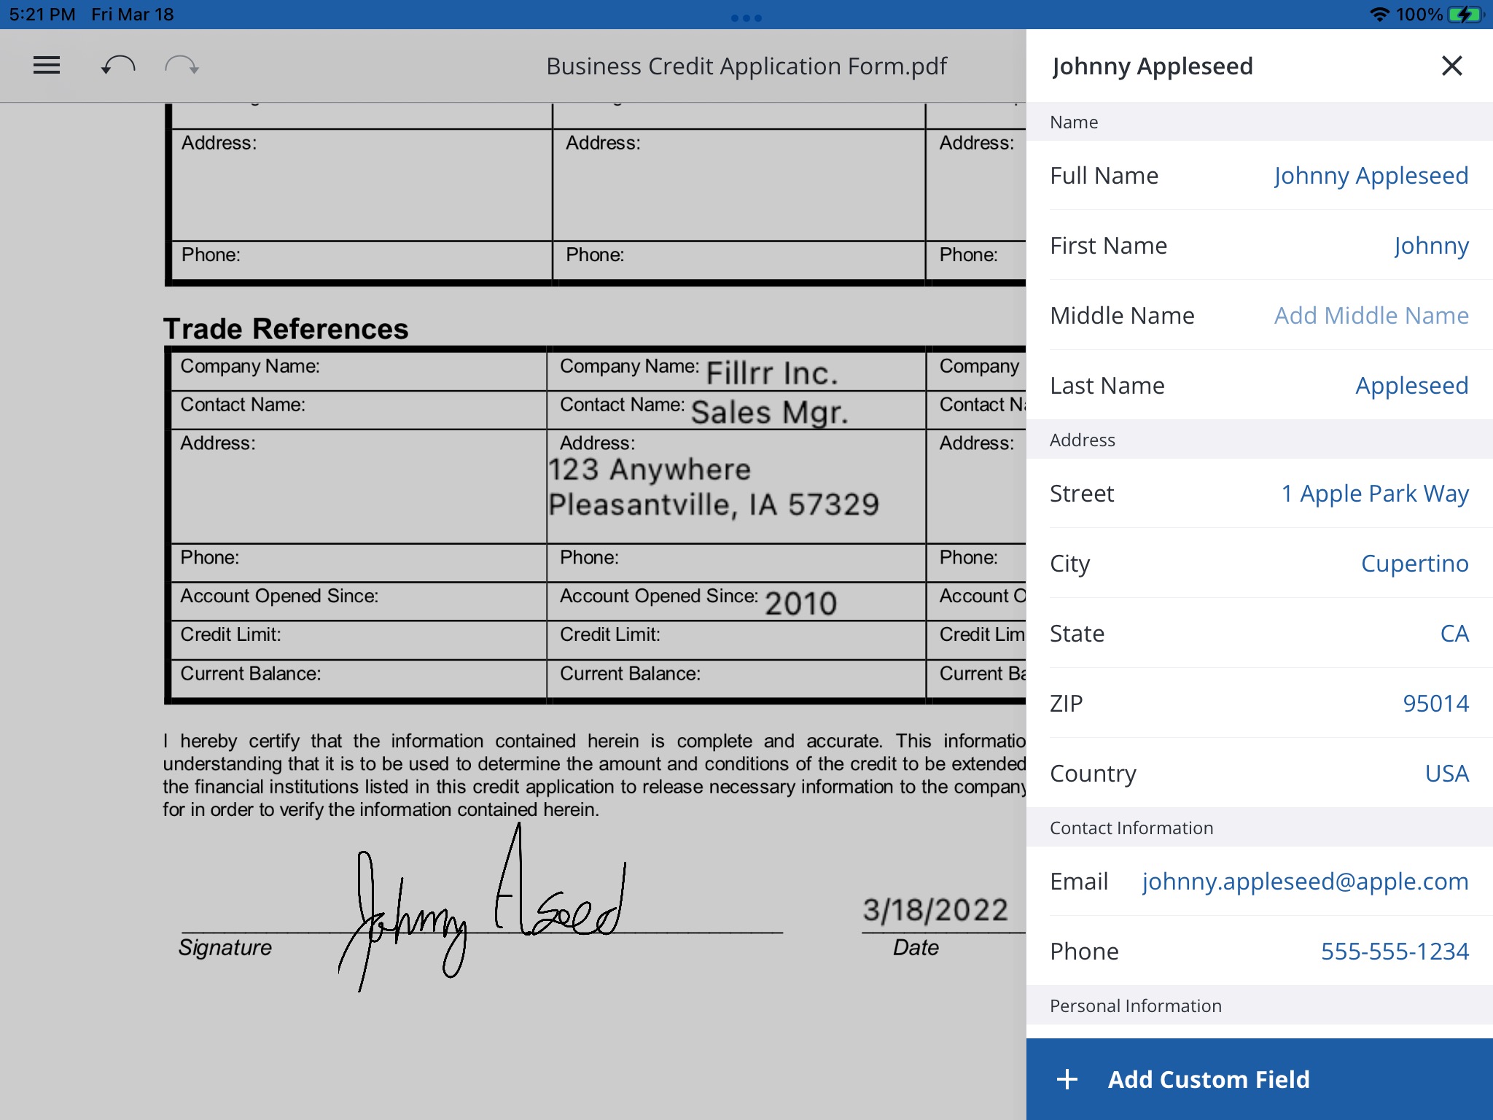This screenshot has width=1493, height=1120.
Task: Tap the battery status icon
Action: click(1466, 15)
